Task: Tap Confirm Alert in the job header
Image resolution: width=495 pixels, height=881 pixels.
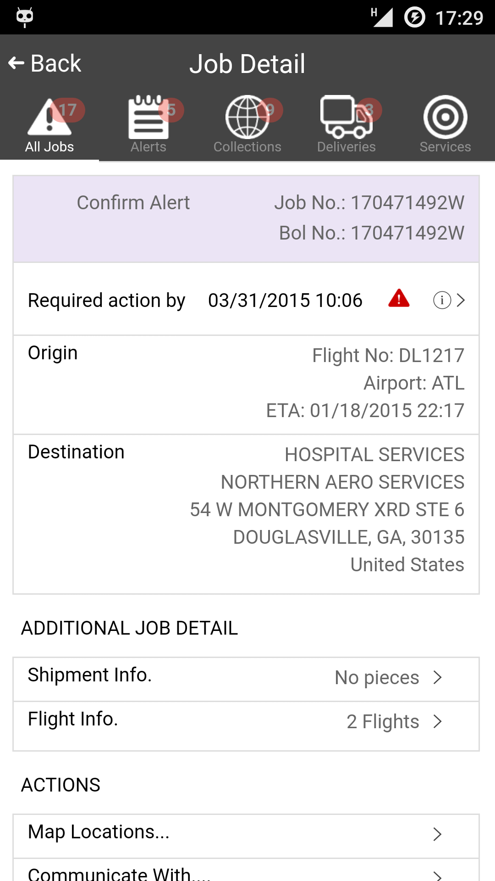Action: point(133,202)
